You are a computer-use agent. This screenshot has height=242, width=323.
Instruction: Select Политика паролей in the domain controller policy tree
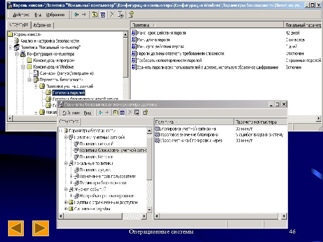[96, 144]
